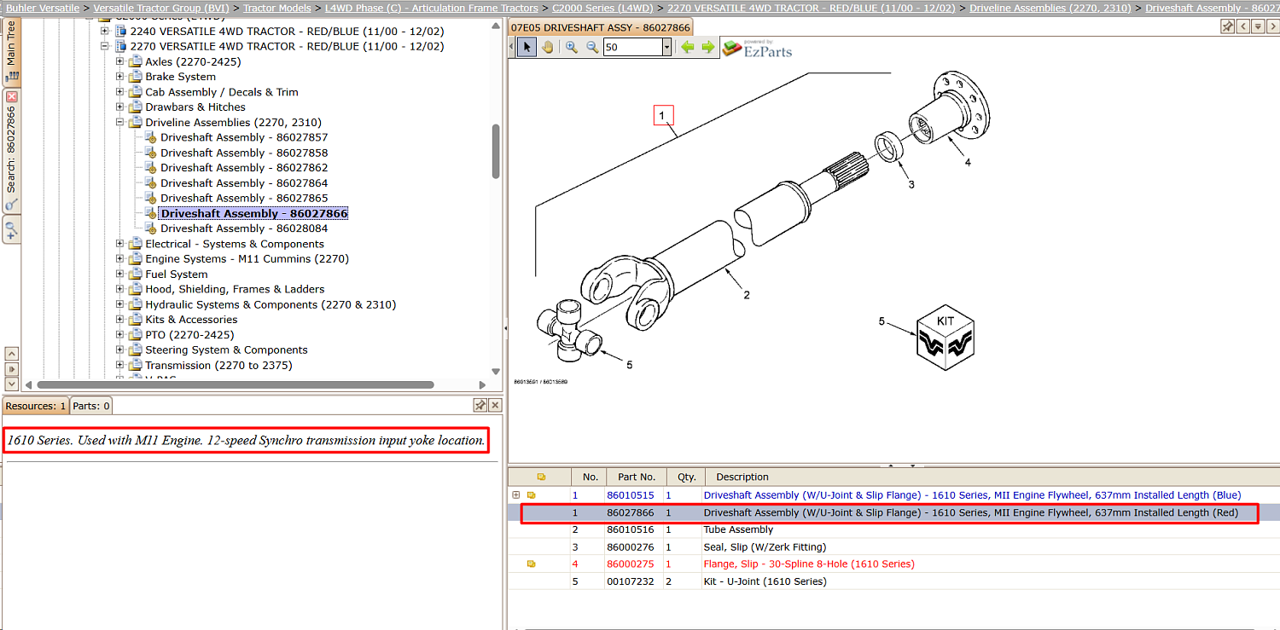Image resolution: width=1280 pixels, height=630 pixels.
Task: Collapse the 2270 VERSATILE 4WD TRACTOR node
Action: [105, 46]
